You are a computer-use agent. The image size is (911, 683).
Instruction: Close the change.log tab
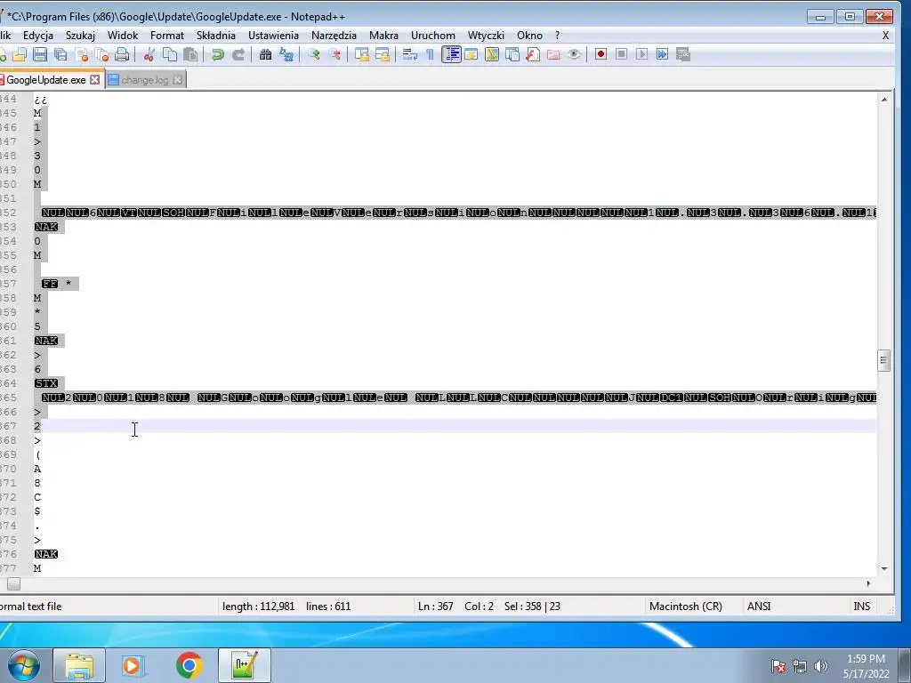178,79
